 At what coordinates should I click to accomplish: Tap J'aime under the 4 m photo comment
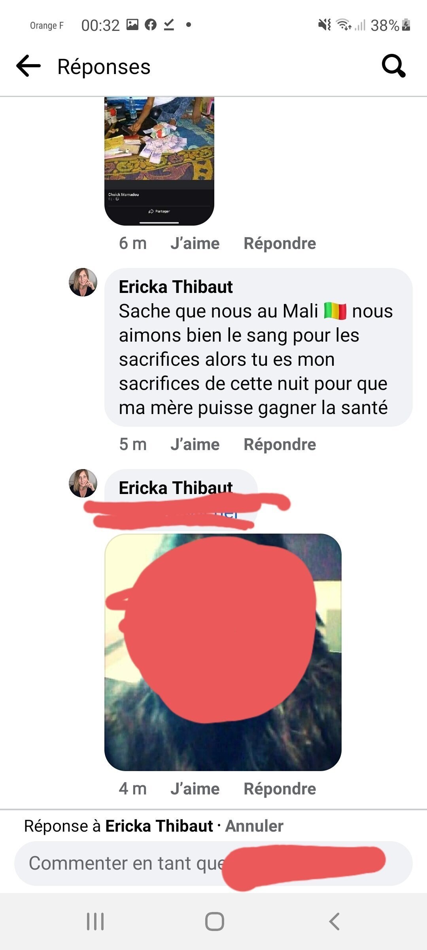pos(195,789)
